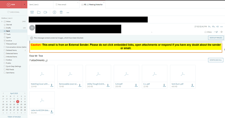Click the DOWNLOAD ALL attachments button
The image size is (225, 118).
[216, 60]
